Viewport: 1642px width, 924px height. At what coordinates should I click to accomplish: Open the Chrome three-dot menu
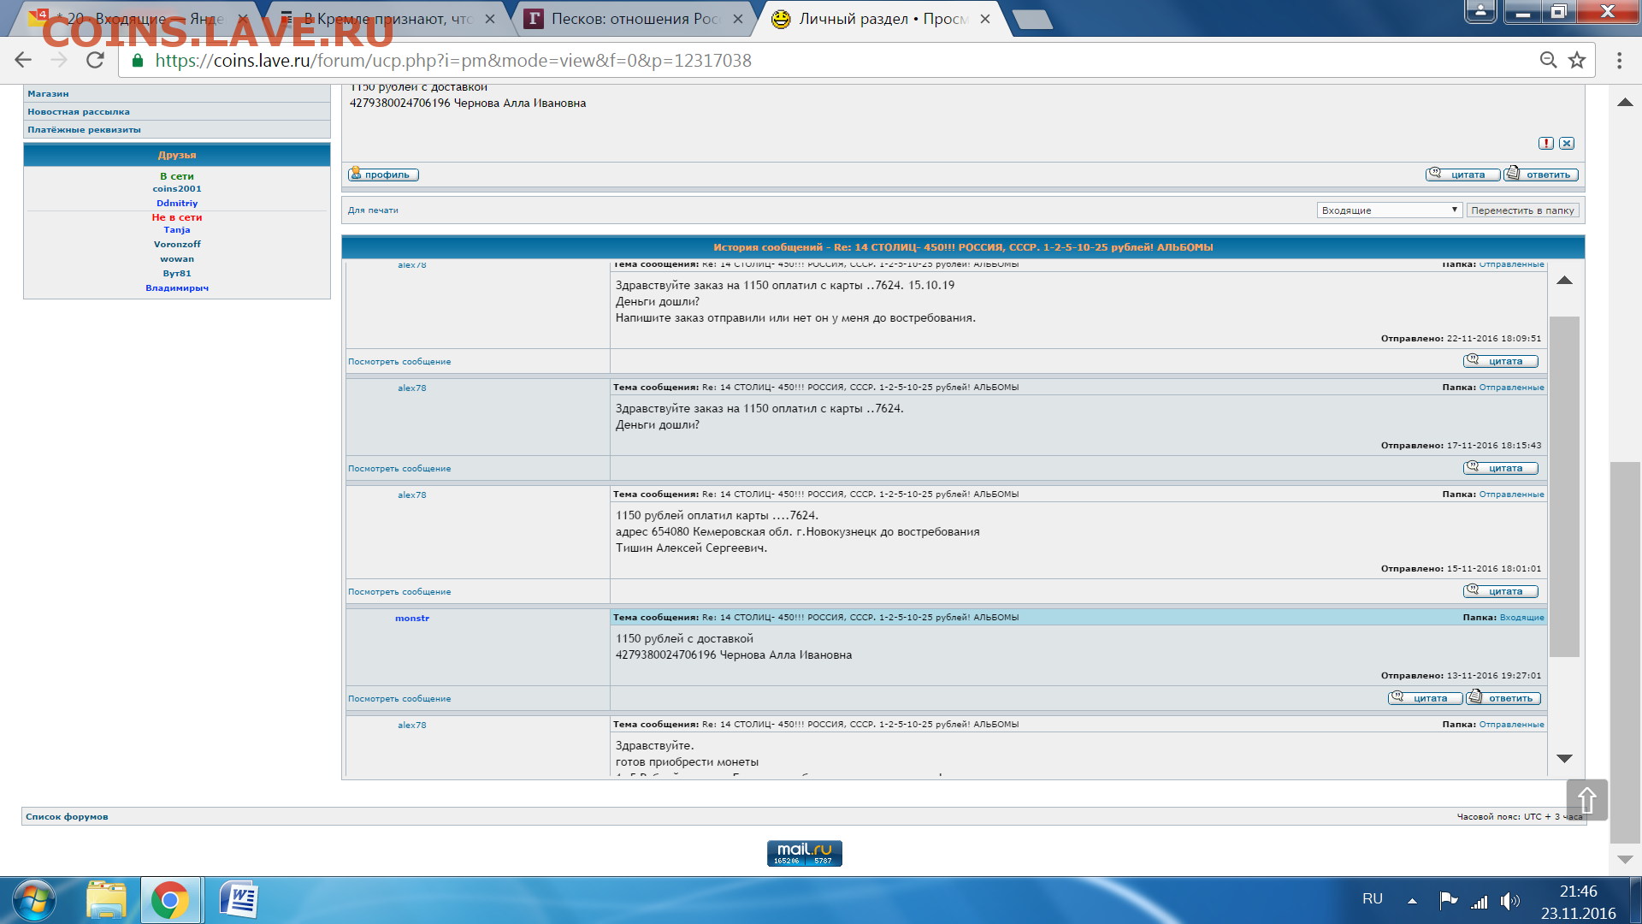tap(1619, 60)
